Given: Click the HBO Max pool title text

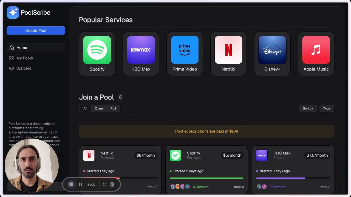Looking at the screenshot, I should tap(282, 153).
